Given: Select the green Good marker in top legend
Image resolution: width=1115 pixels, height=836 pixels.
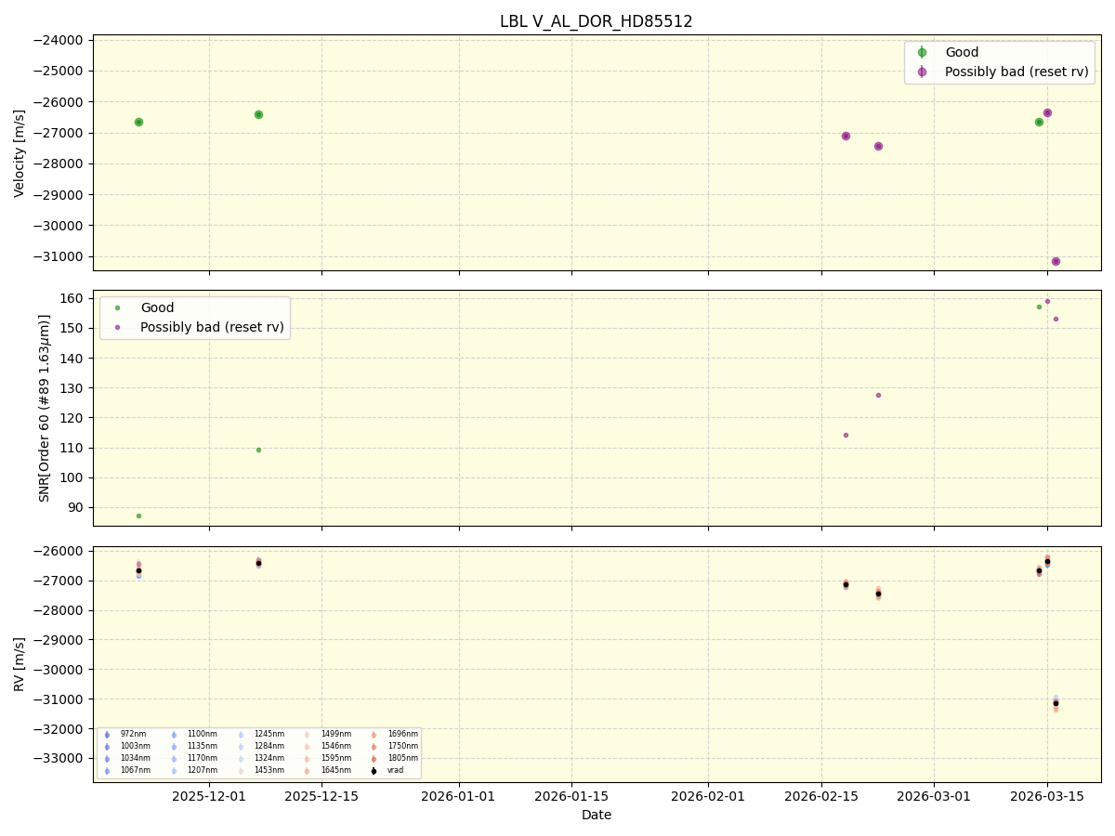Looking at the screenshot, I should coord(924,52).
